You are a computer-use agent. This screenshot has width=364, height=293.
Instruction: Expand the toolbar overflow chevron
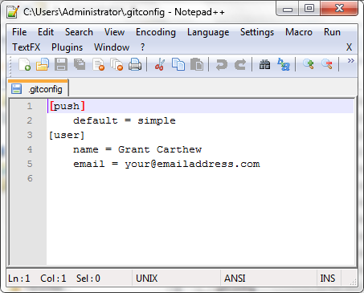coord(350,61)
